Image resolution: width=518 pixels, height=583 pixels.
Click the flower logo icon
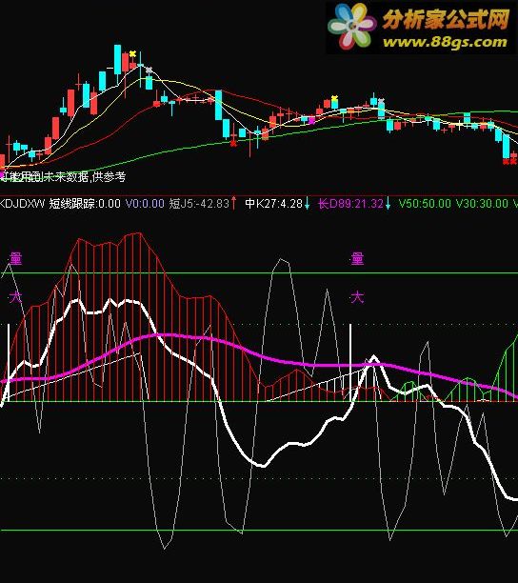[x=351, y=26]
